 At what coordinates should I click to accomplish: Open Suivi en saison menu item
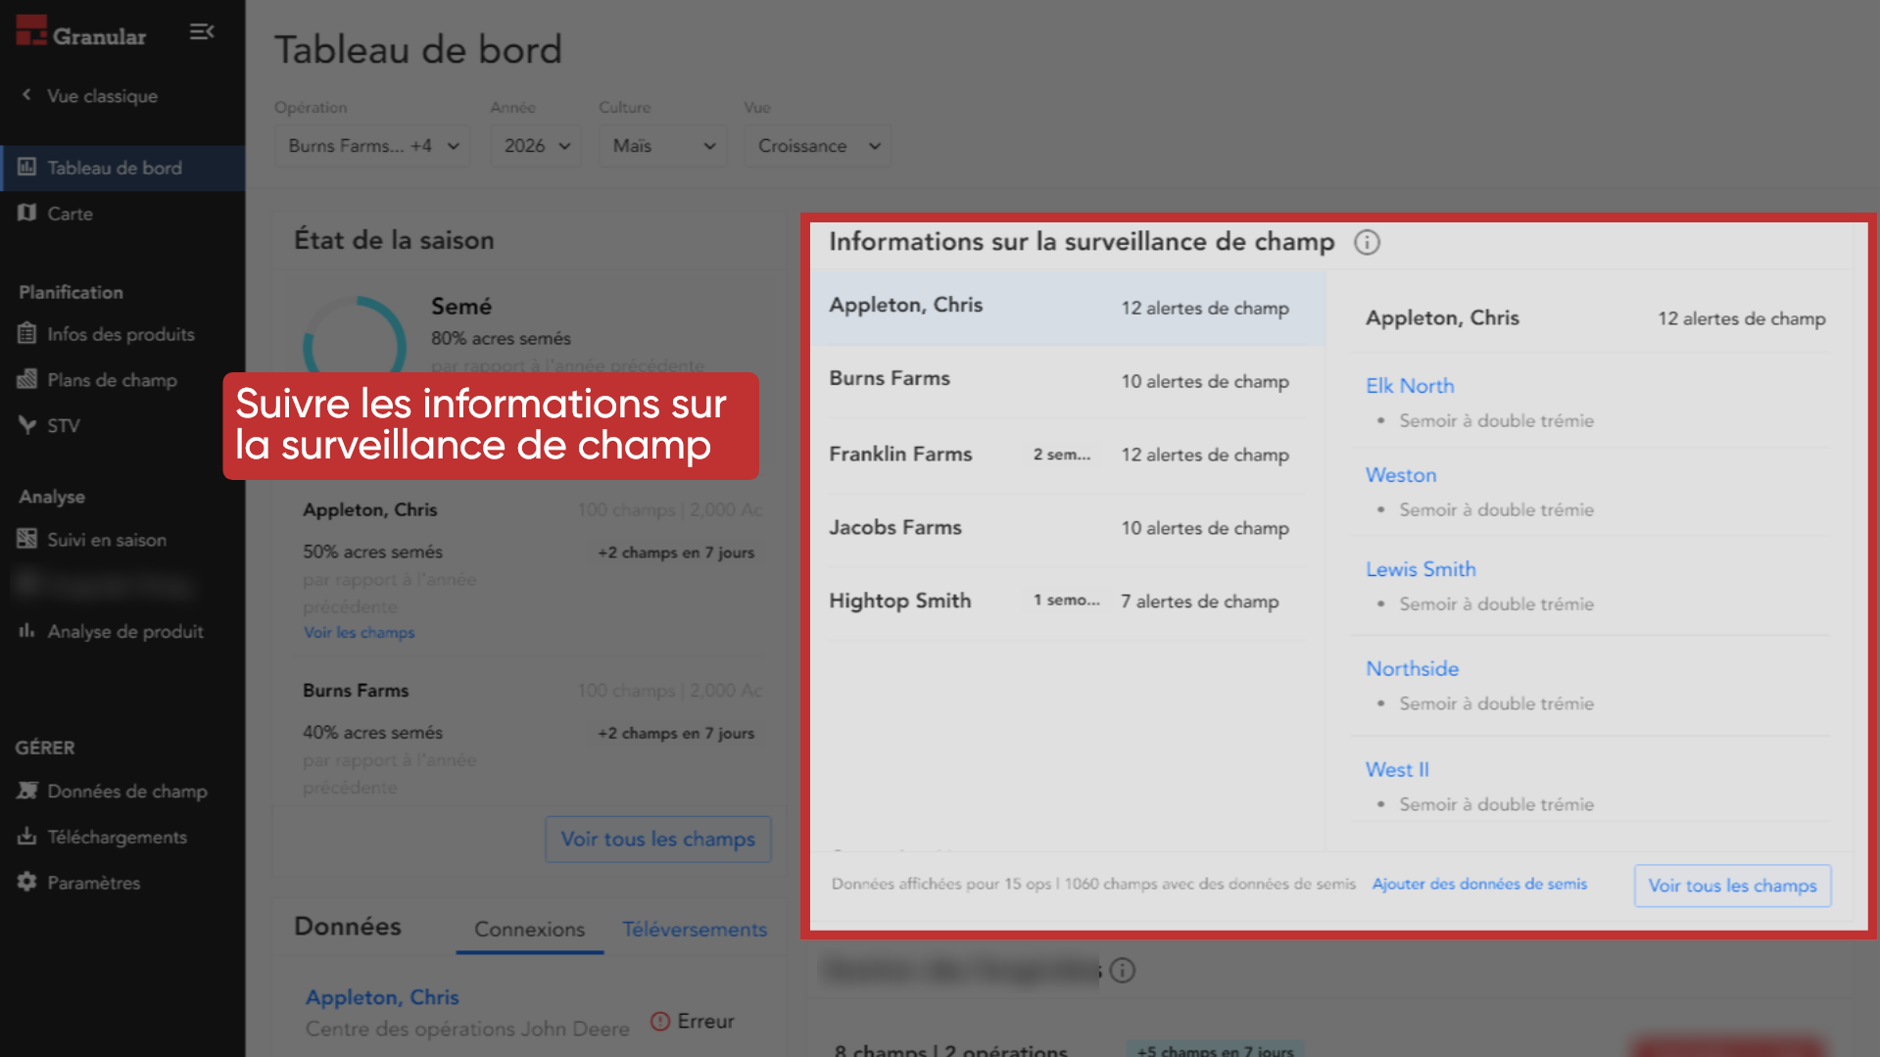[122, 539]
